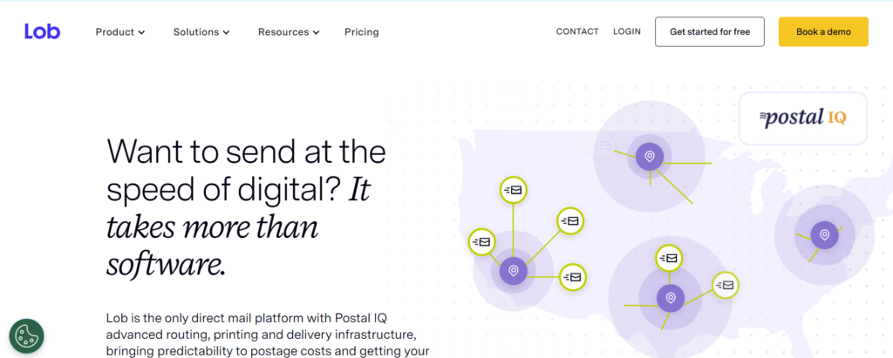The image size is (893, 358).
Task: Click the yellow Book a demo button
Action: (x=823, y=31)
